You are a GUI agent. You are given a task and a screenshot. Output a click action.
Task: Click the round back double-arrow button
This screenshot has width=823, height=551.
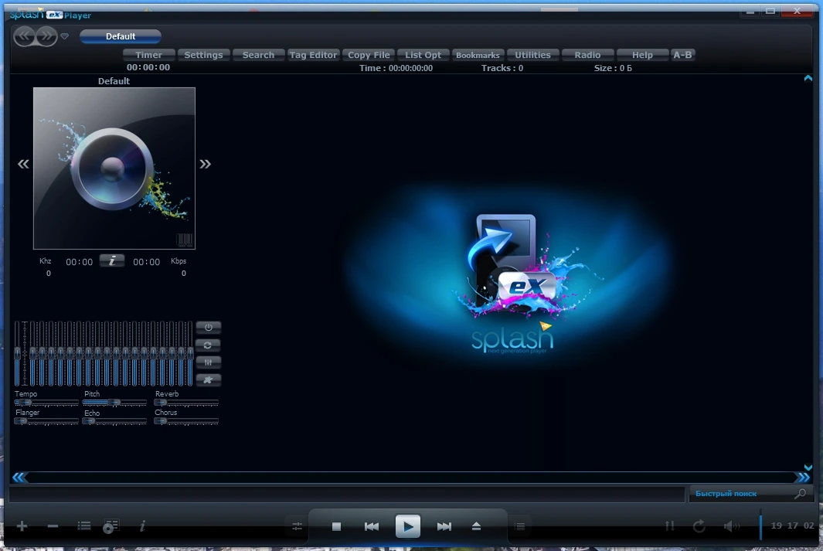pos(24,36)
